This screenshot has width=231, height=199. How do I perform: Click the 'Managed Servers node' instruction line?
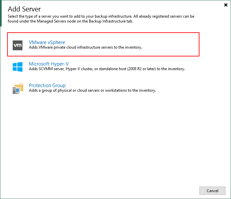click(70, 21)
